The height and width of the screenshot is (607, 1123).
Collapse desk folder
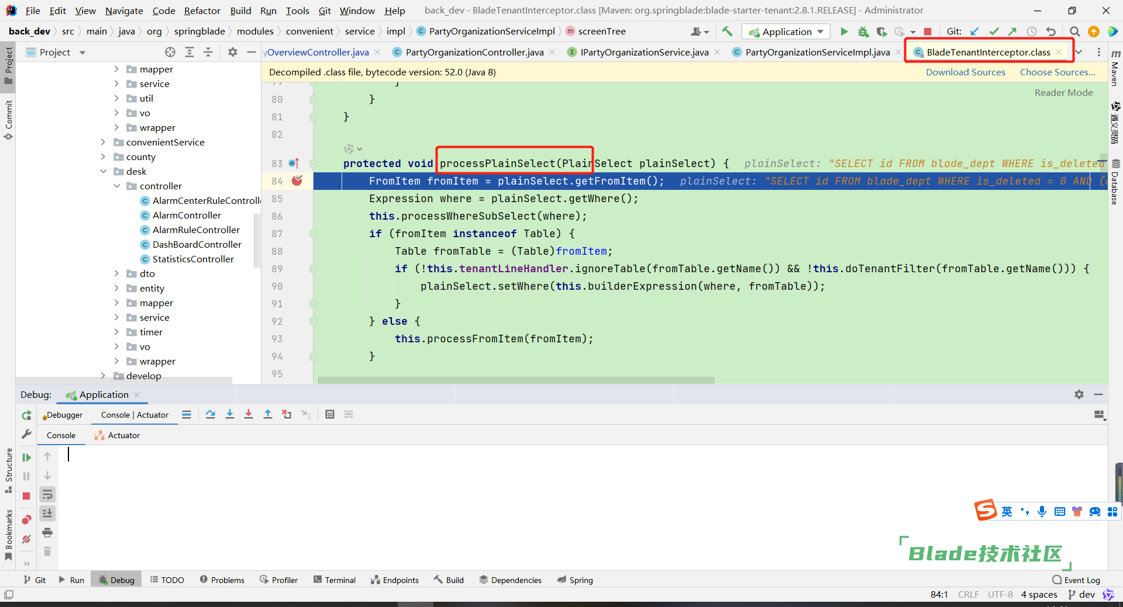pyautogui.click(x=103, y=171)
